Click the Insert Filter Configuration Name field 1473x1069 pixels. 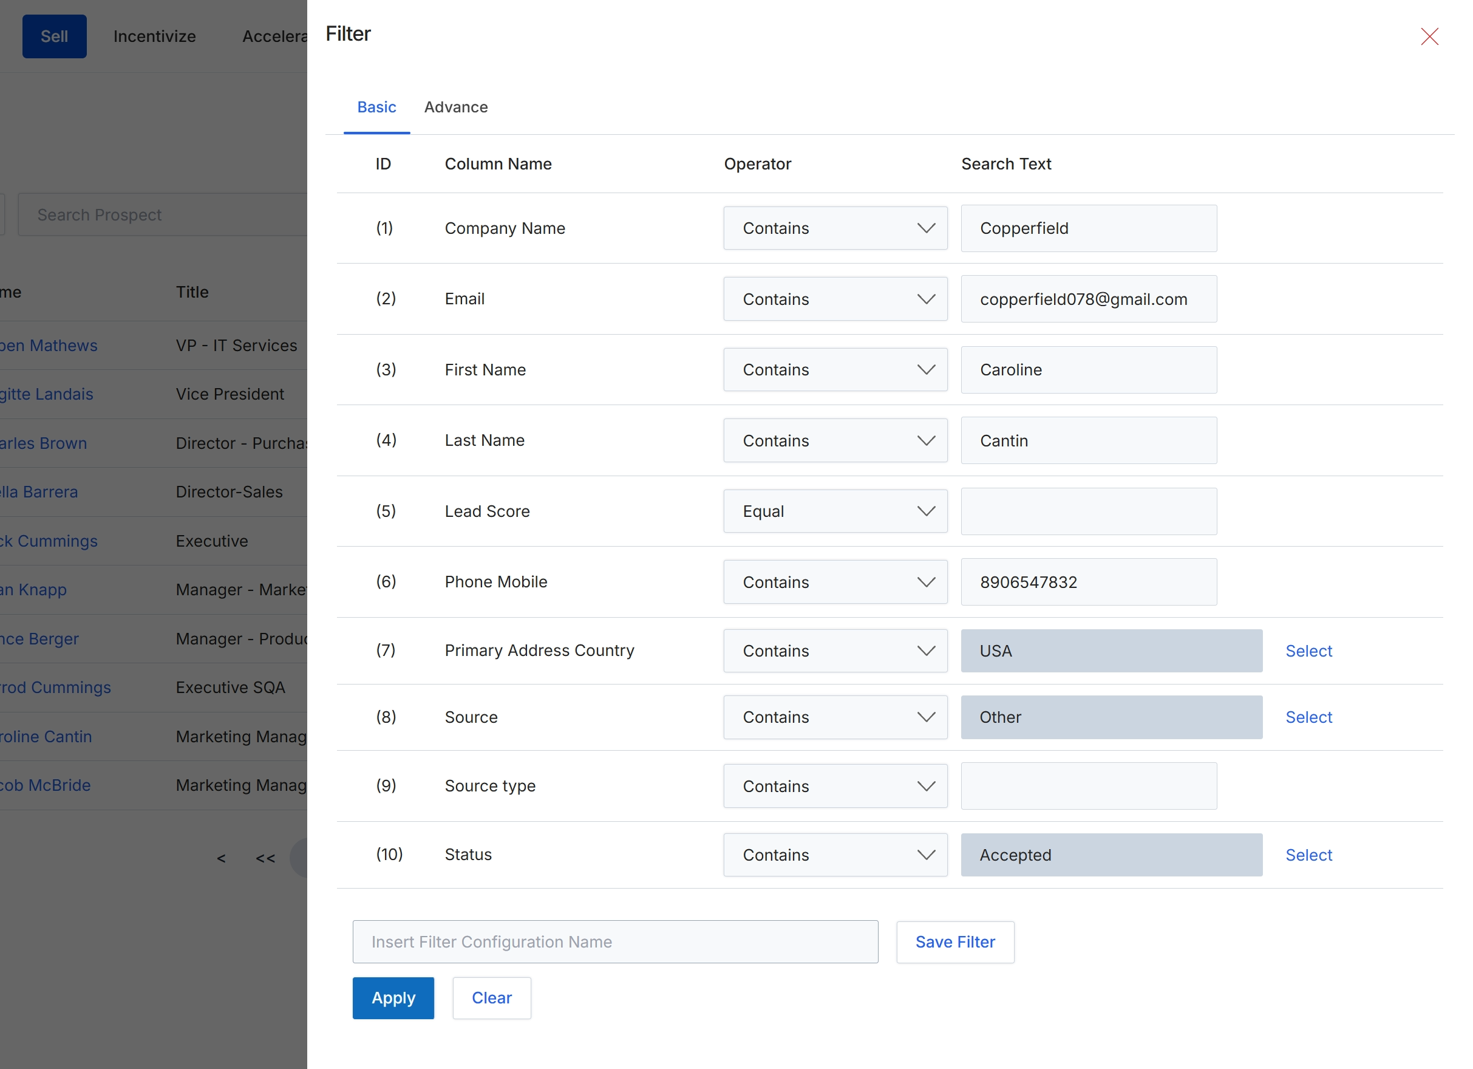point(615,942)
